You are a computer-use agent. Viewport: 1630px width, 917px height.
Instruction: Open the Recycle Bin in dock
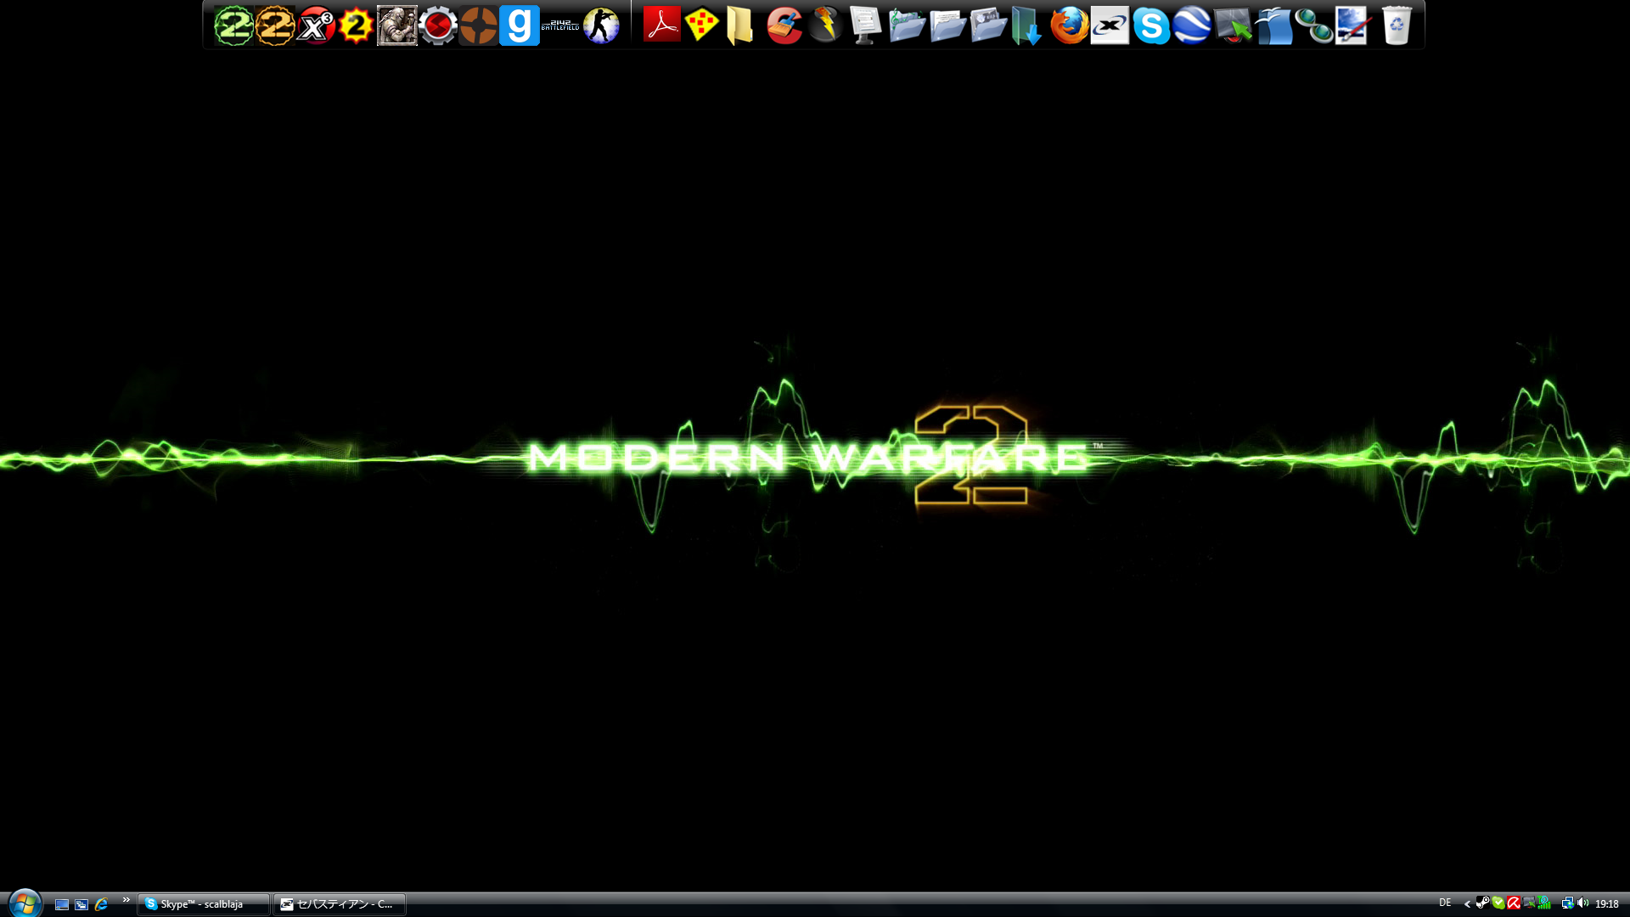[1397, 25]
